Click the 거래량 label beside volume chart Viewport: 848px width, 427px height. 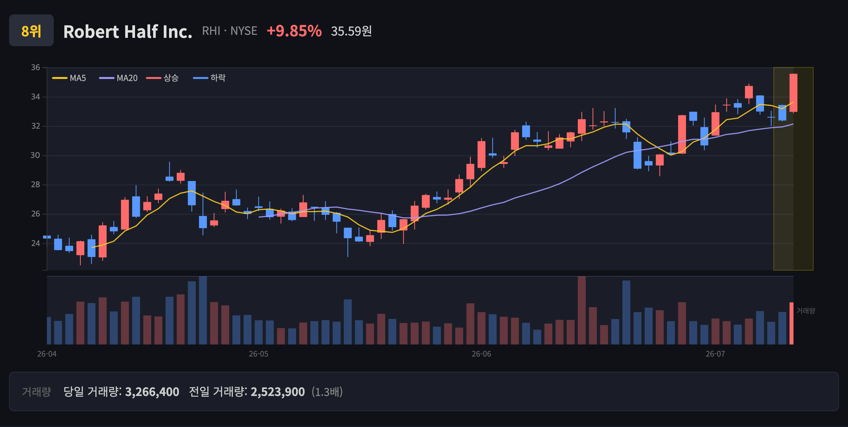[x=806, y=311]
